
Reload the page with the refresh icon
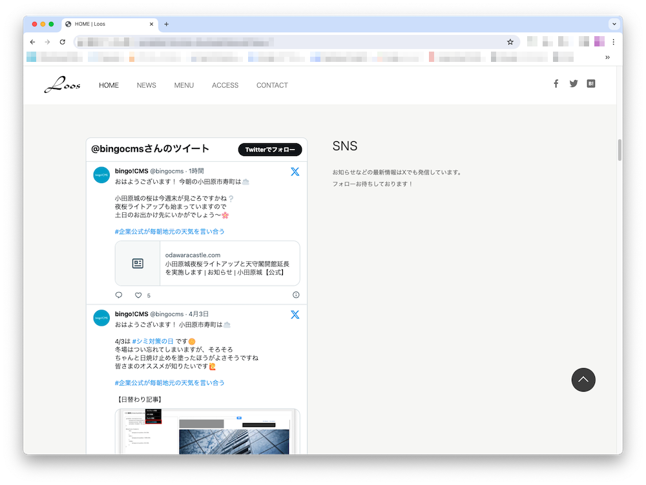62,42
